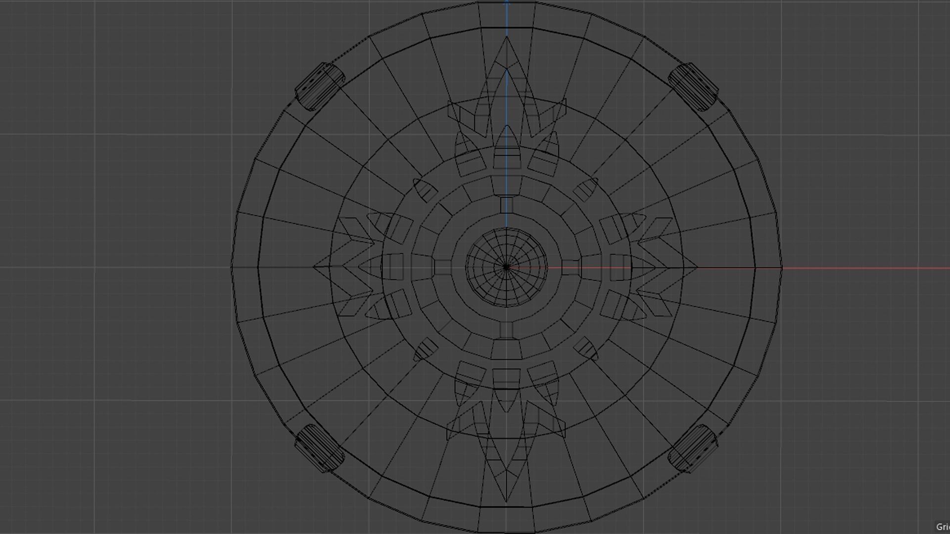Image resolution: width=950 pixels, height=534 pixels.
Task: Select the top-left cylinder on outer ring
Action: pyautogui.click(x=320, y=86)
